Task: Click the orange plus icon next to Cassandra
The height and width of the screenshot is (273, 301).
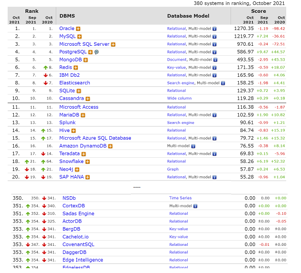Action: click(88, 99)
